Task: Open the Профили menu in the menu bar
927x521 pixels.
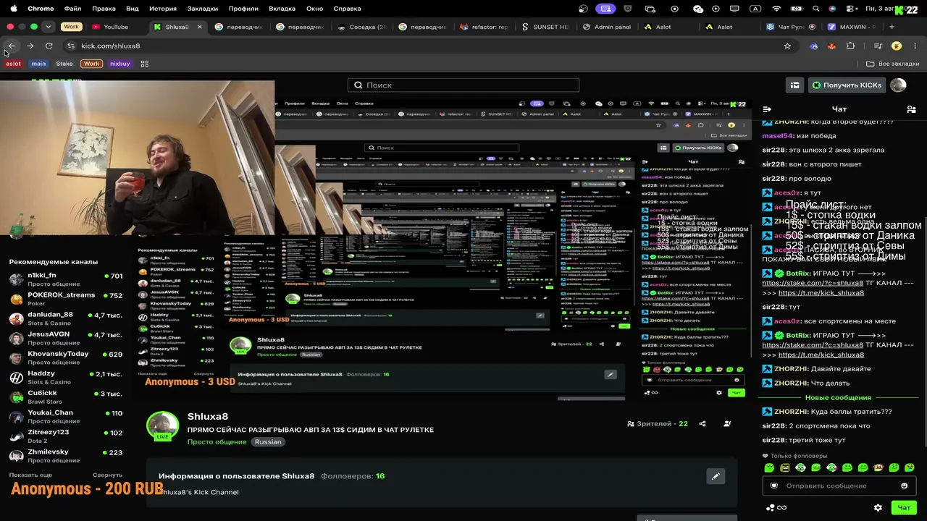Action: tap(243, 9)
